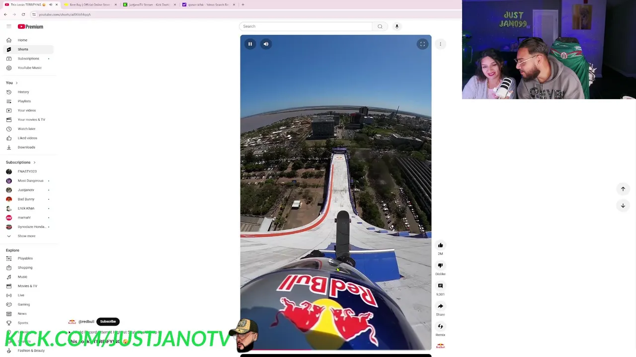The width and height of the screenshot is (636, 357).
Task: Dislike the Short video
Action: point(440,265)
